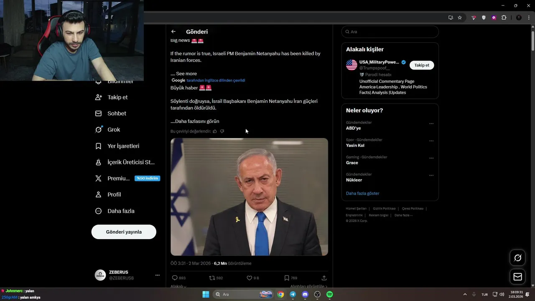Open Discord from taskbar

tap(305, 294)
